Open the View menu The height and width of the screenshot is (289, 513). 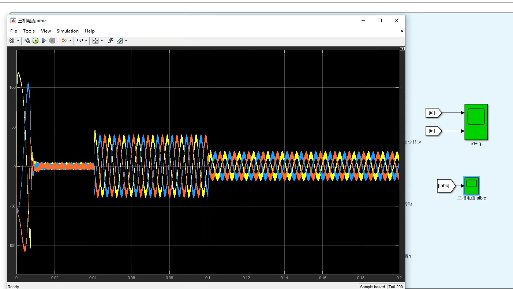[46, 31]
